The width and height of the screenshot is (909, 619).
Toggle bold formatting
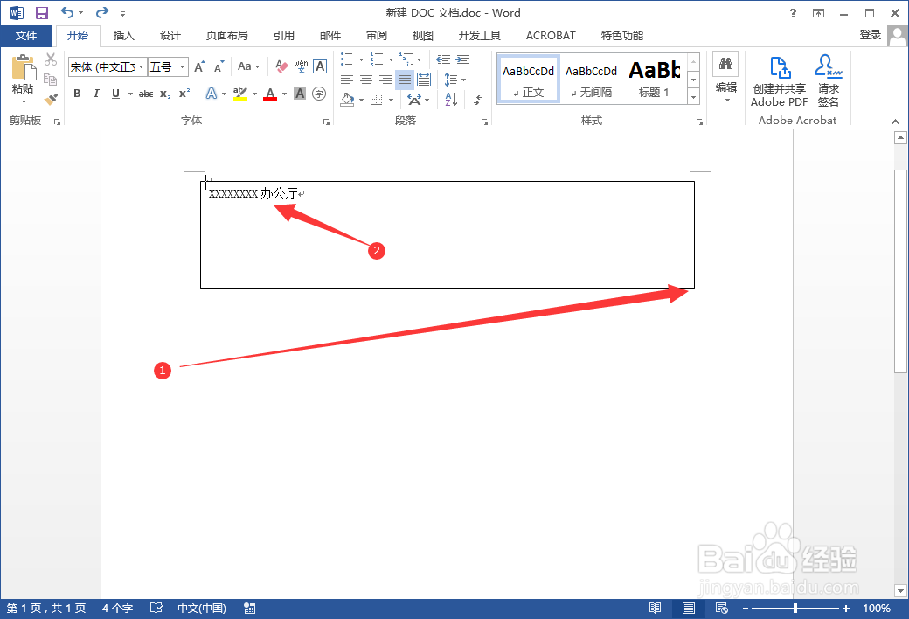coord(77,94)
